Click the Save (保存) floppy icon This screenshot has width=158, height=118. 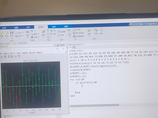click(x=12, y=32)
